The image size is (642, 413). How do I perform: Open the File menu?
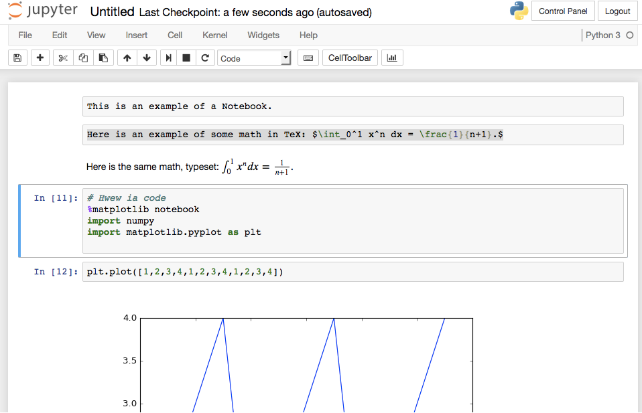[x=25, y=35]
